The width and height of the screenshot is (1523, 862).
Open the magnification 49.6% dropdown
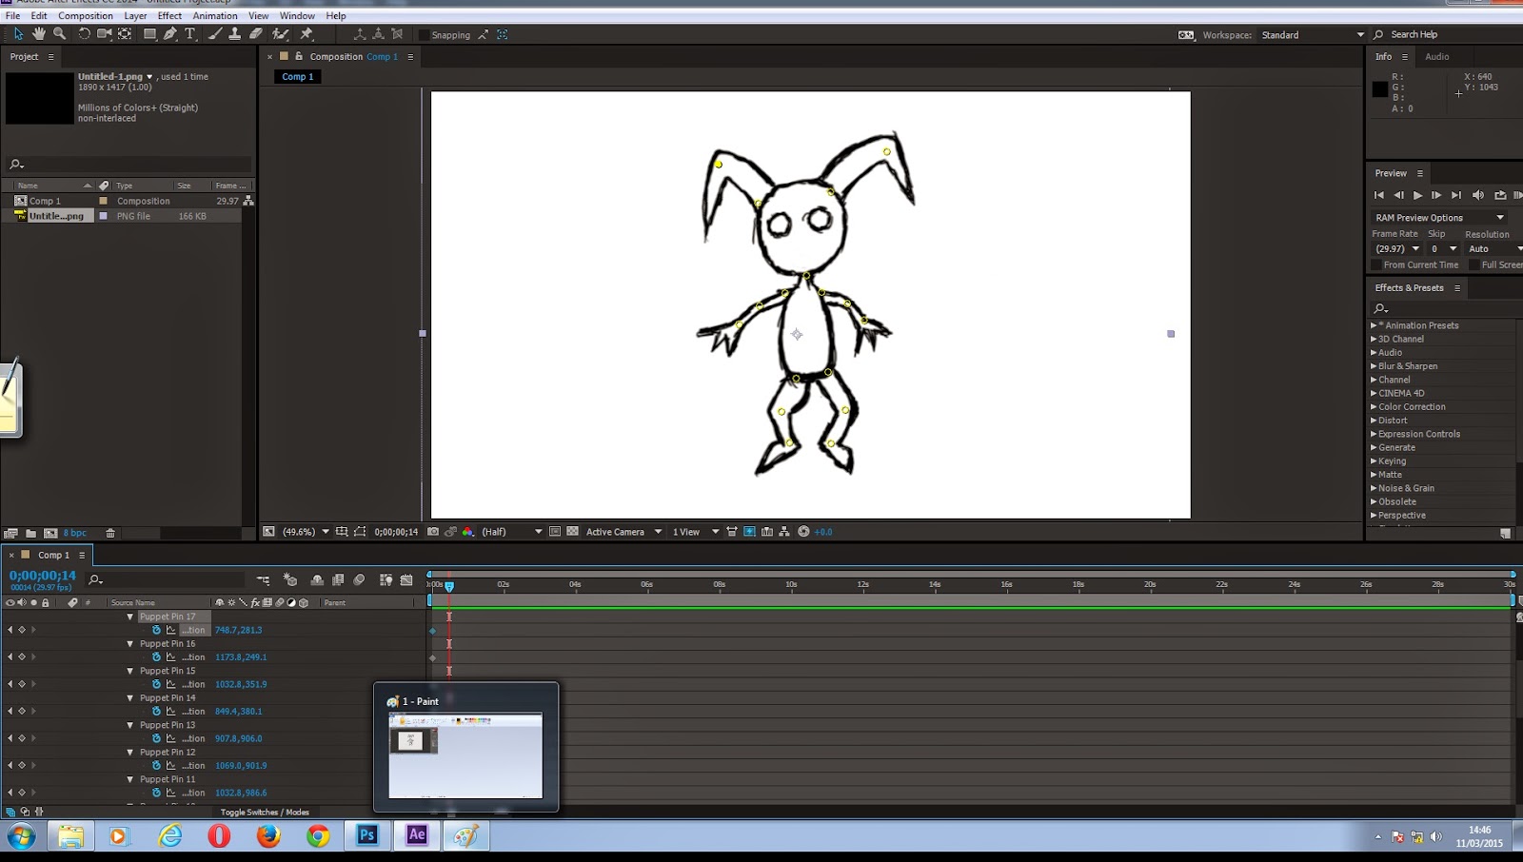point(306,532)
